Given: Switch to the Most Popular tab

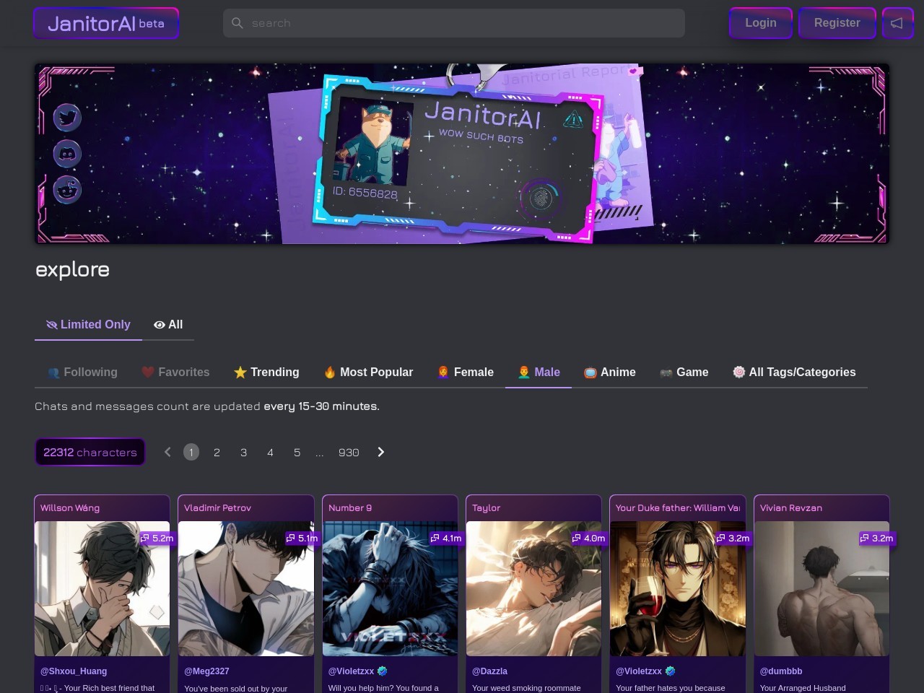Looking at the screenshot, I should click(x=368, y=372).
